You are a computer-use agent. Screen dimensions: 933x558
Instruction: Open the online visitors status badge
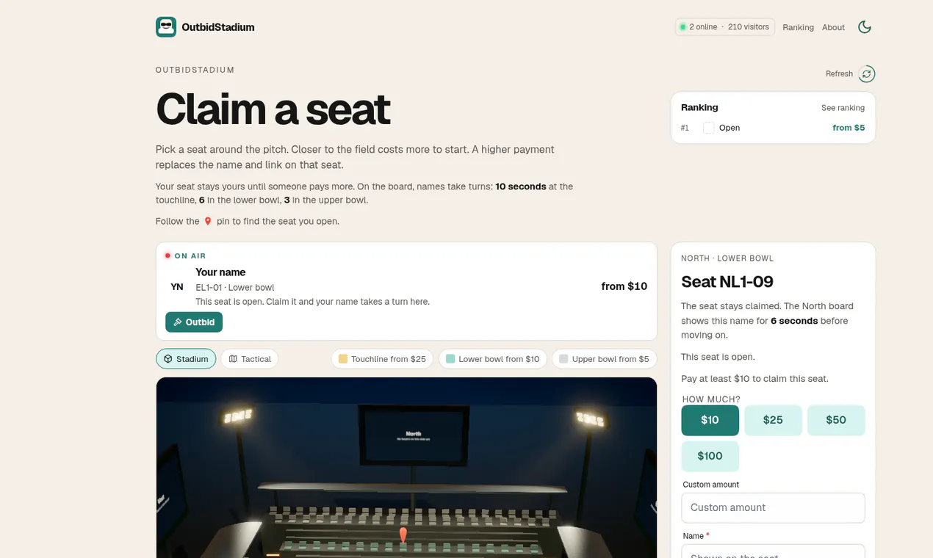click(724, 27)
